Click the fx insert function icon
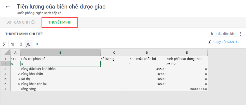The width and height of the screenshot is (246, 105). [28, 44]
